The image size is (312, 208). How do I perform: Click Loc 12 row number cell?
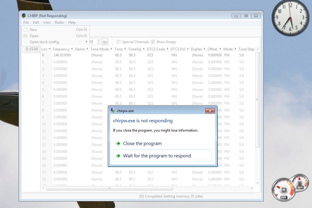(x=44, y=138)
